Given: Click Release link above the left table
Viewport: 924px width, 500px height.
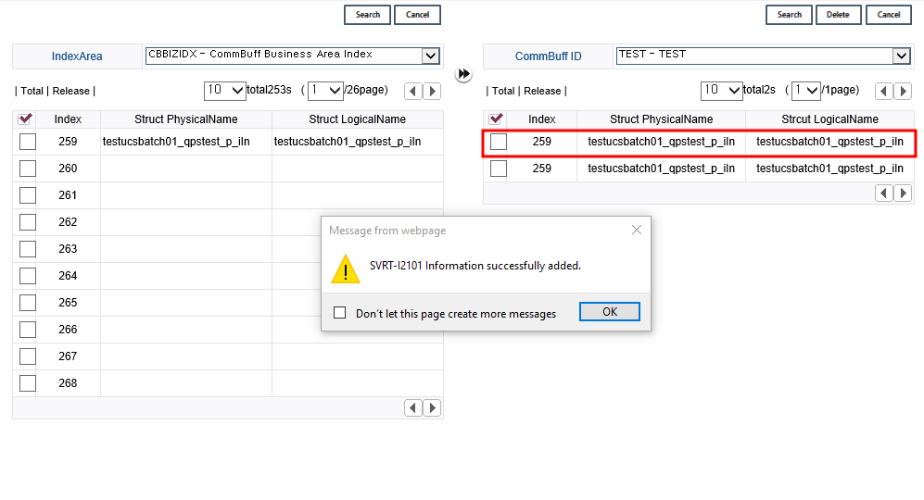Looking at the screenshot, I should point(70,91).
